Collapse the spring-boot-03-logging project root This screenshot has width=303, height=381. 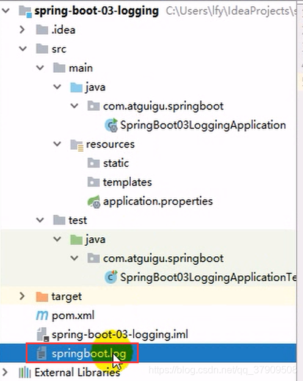coord(5,11)
